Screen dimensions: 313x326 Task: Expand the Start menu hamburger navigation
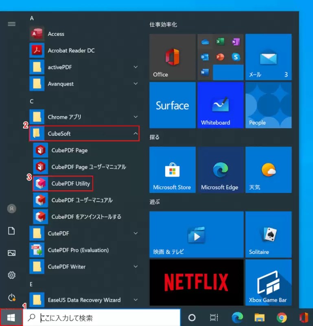[x=12, y=24]
